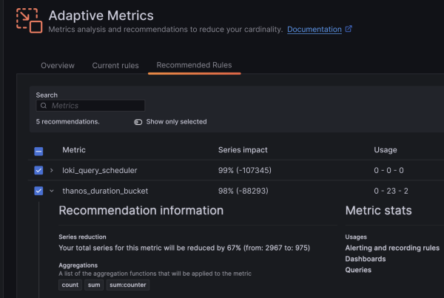Click the external link icon beside Documentation
444x298 pixels.
(349, 30)
